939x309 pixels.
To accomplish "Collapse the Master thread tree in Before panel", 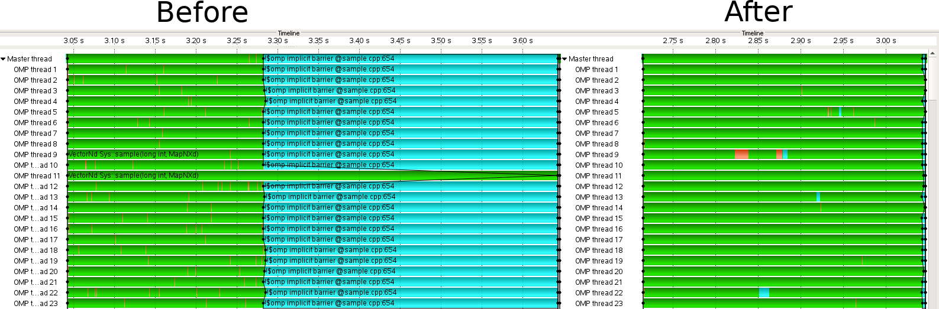I will (x=4, y=59).
